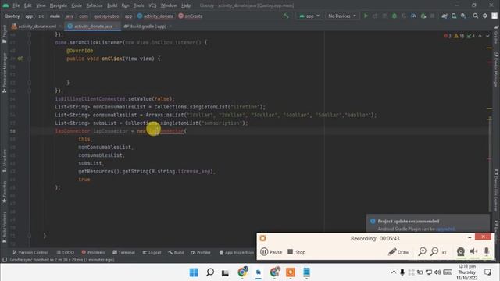Pause the screen recording
Screen dimensions: 500x281
point(271,252)
